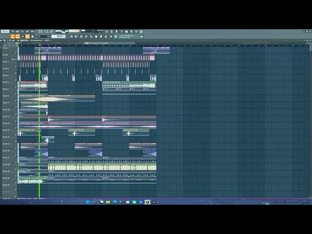
Task: Open File Explorer from taskbar
Action: tap(108, 202)
